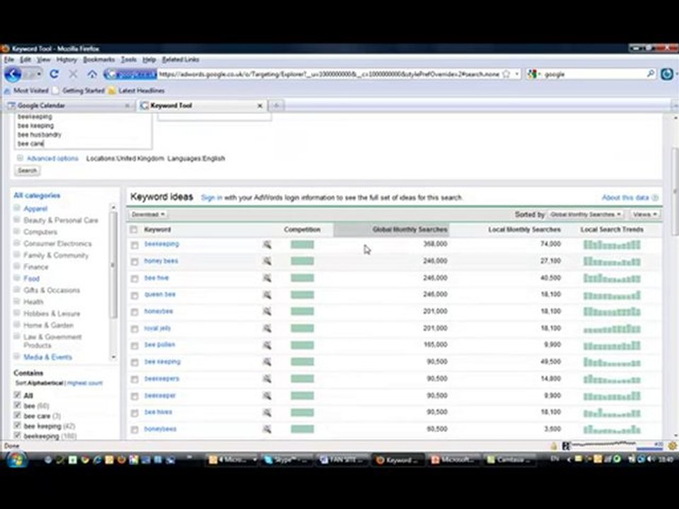Viewport: 679px width, 509px height.
Task: Click the Sign in link
Action: (211, 198)
